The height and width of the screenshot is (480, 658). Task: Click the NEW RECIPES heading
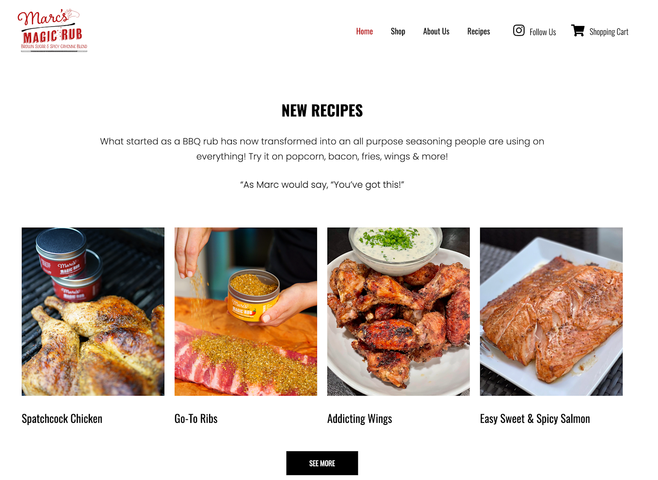click(322, 111)
